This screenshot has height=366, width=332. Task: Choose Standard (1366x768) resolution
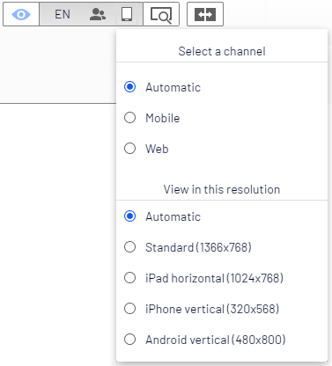pyautogui.click(x=129, y=247)
